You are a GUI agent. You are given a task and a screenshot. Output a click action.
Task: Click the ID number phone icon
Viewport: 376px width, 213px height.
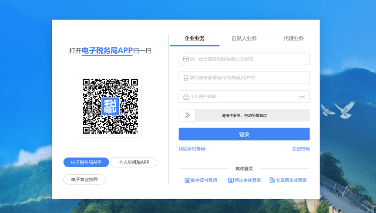tap(186, 78)
